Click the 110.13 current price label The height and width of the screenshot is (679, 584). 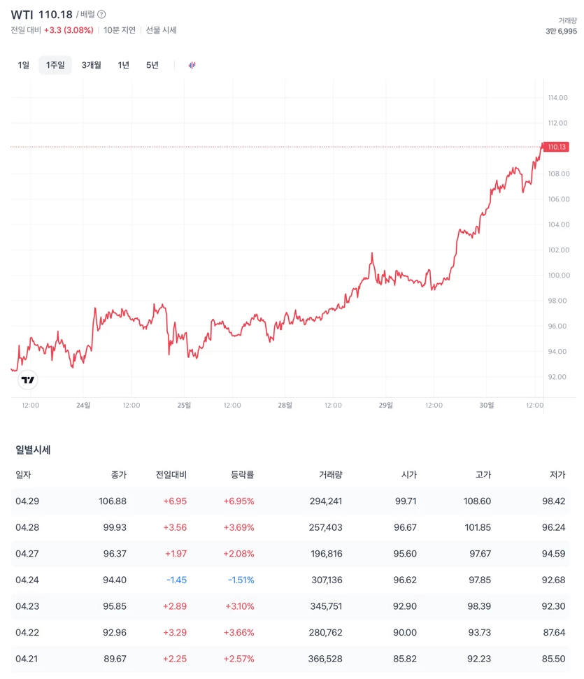coord(556,147)
